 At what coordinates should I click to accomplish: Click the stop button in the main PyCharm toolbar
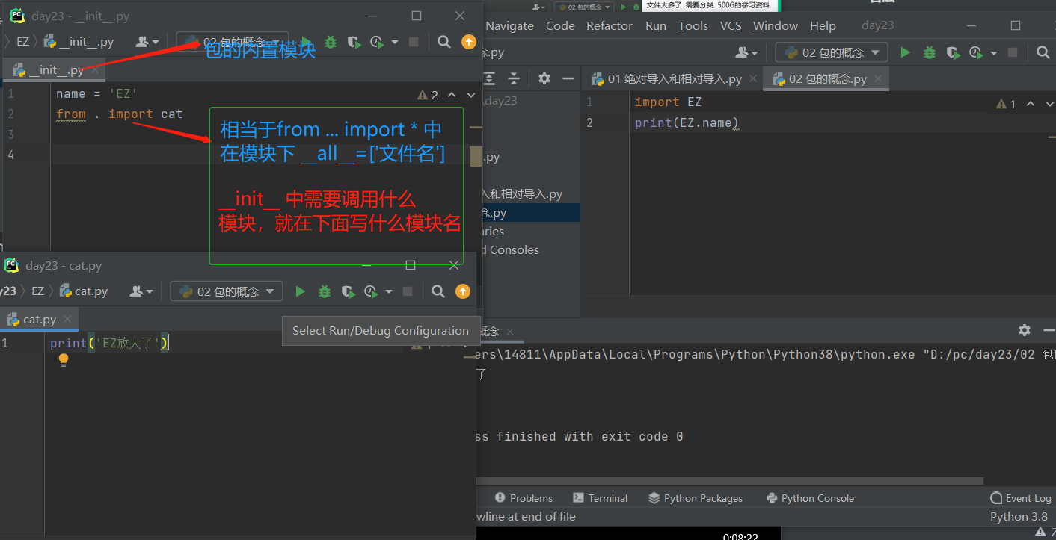(x=1013, y=52)
